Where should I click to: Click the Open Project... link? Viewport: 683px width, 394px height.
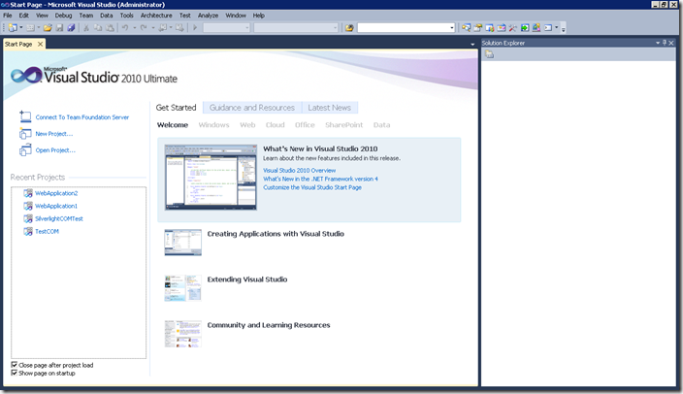pos(55,150)
